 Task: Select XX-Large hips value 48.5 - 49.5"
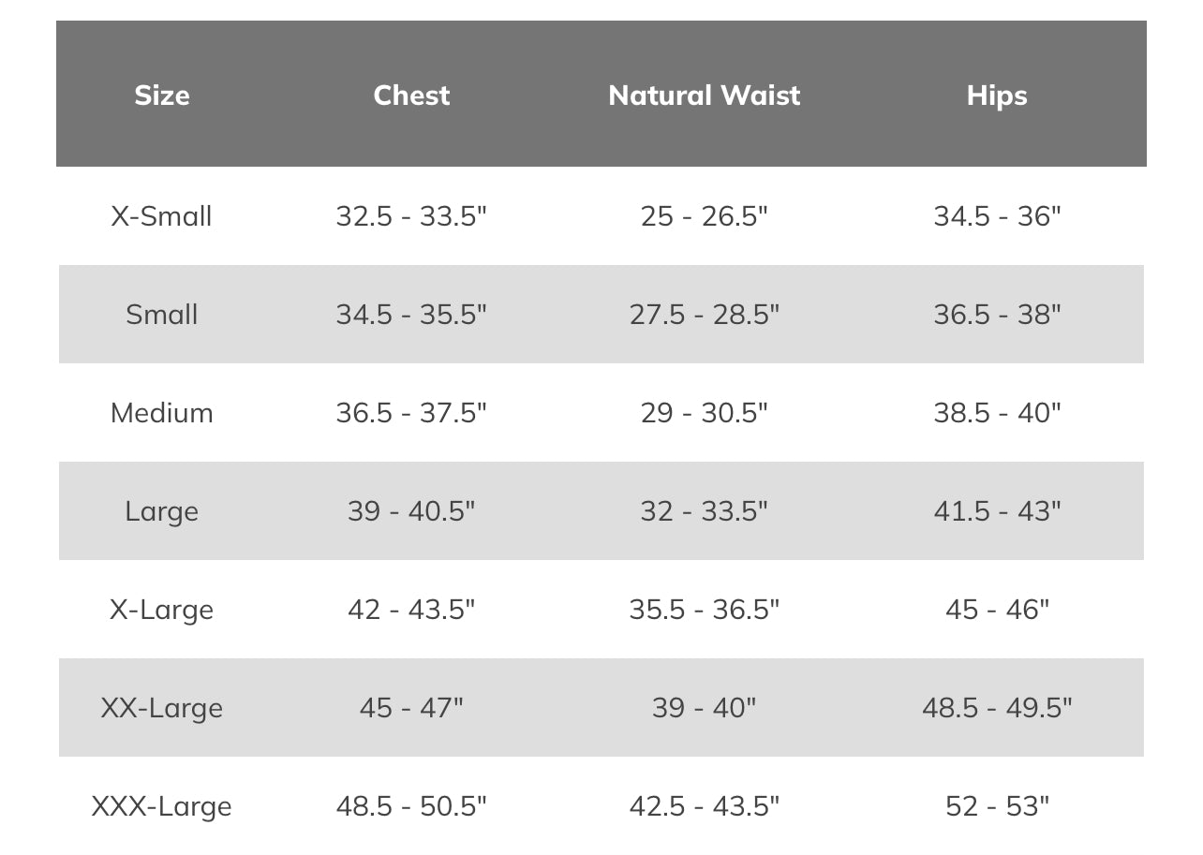click(x=997, y=708)
